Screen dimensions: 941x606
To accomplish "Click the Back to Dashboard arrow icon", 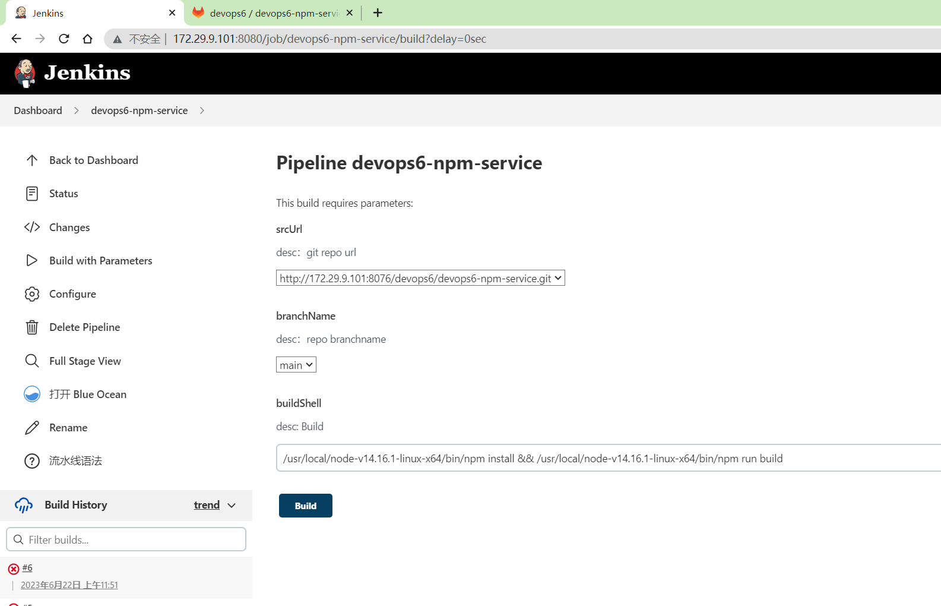I will click(32, 160).
